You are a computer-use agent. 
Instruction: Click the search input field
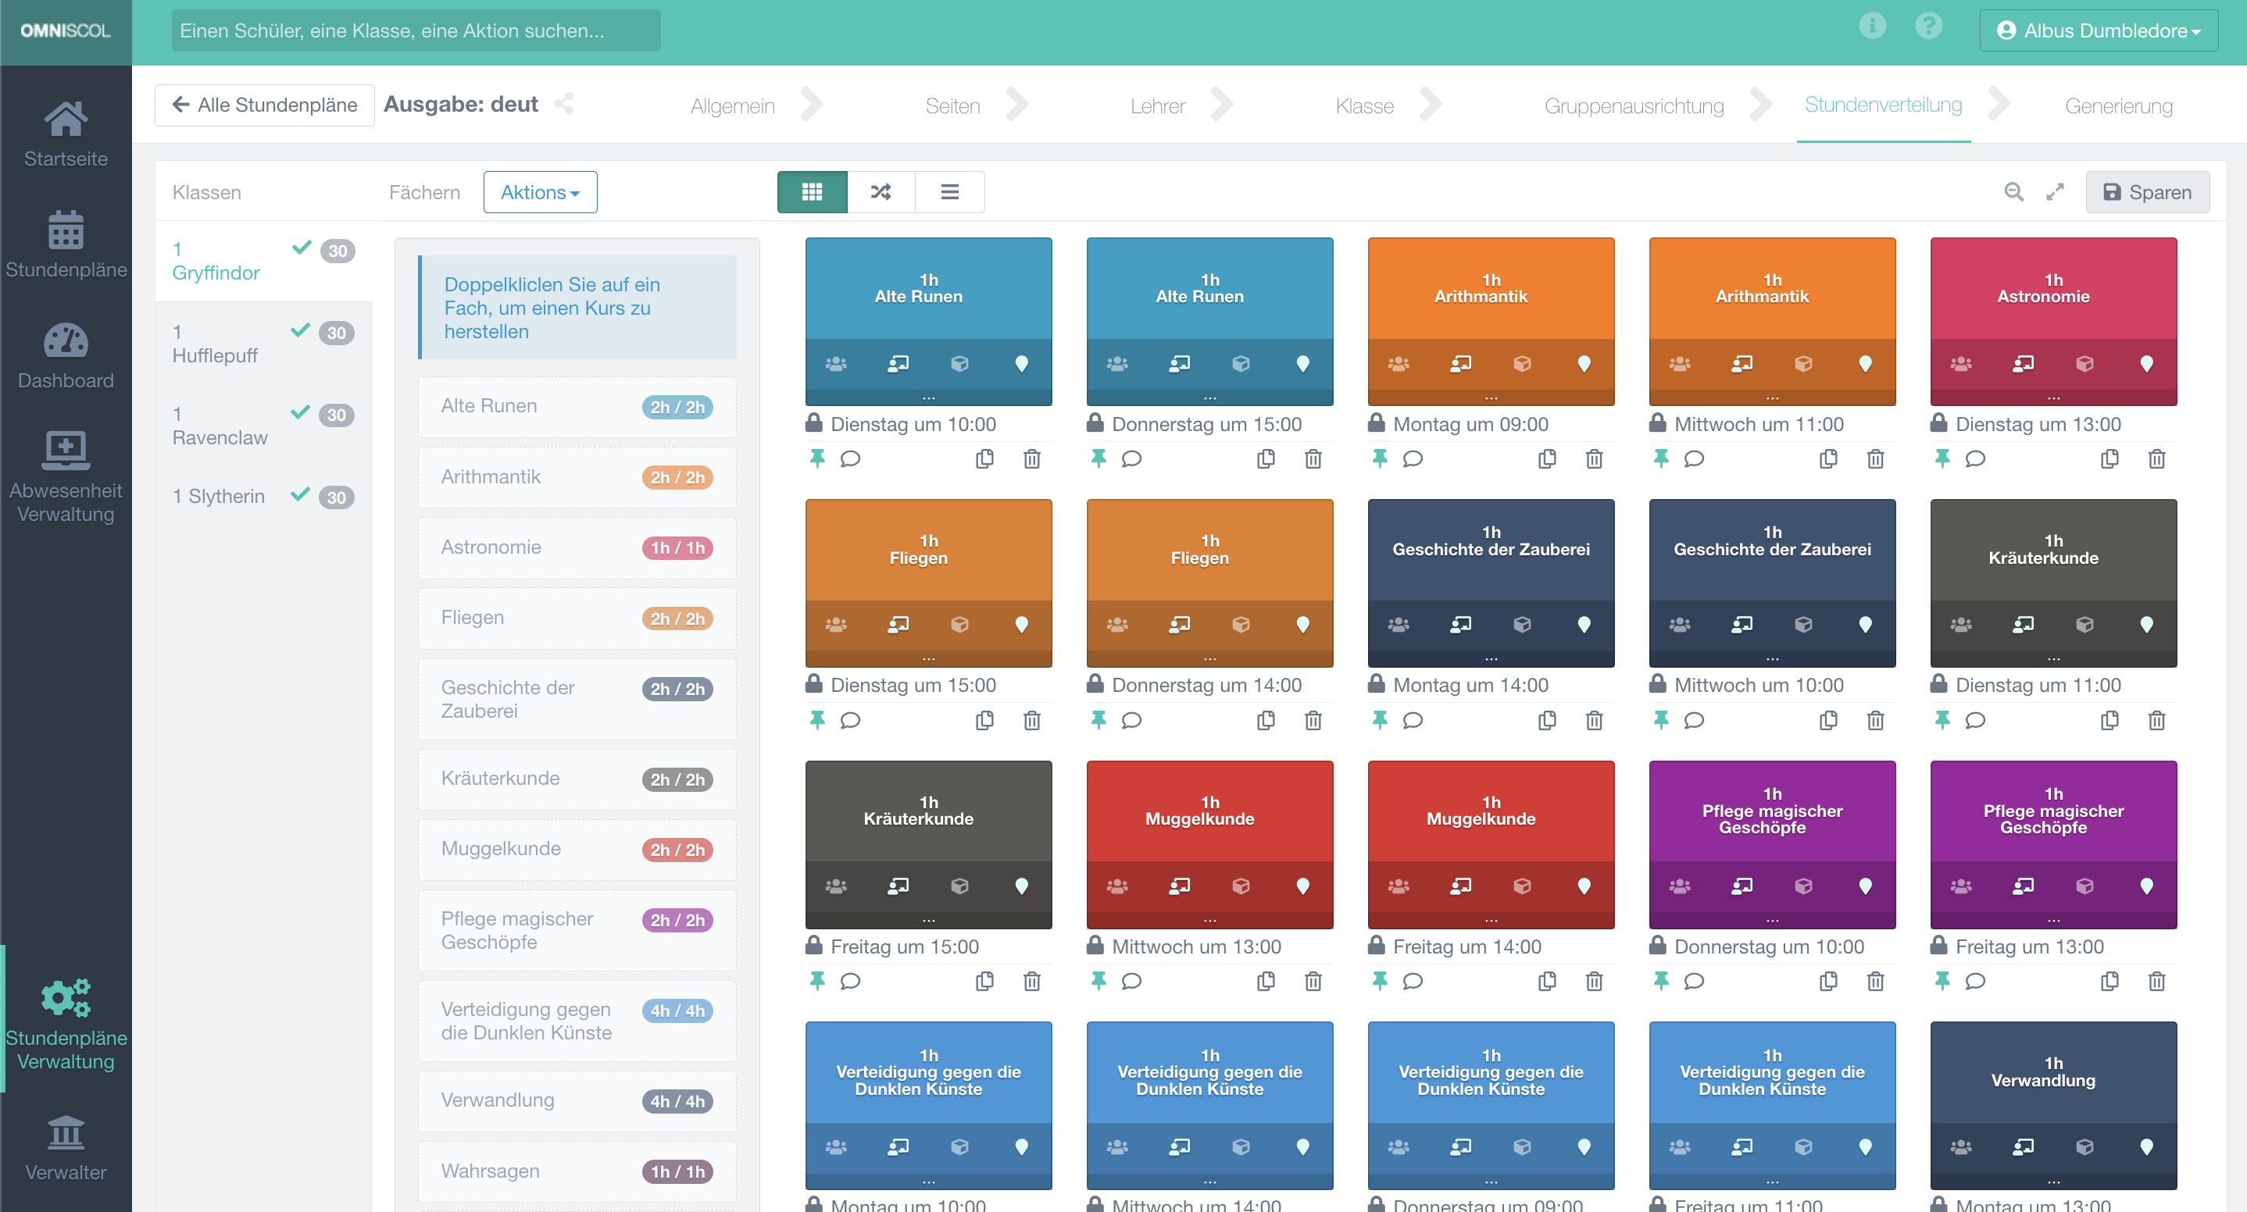click(x=415, y=30)
